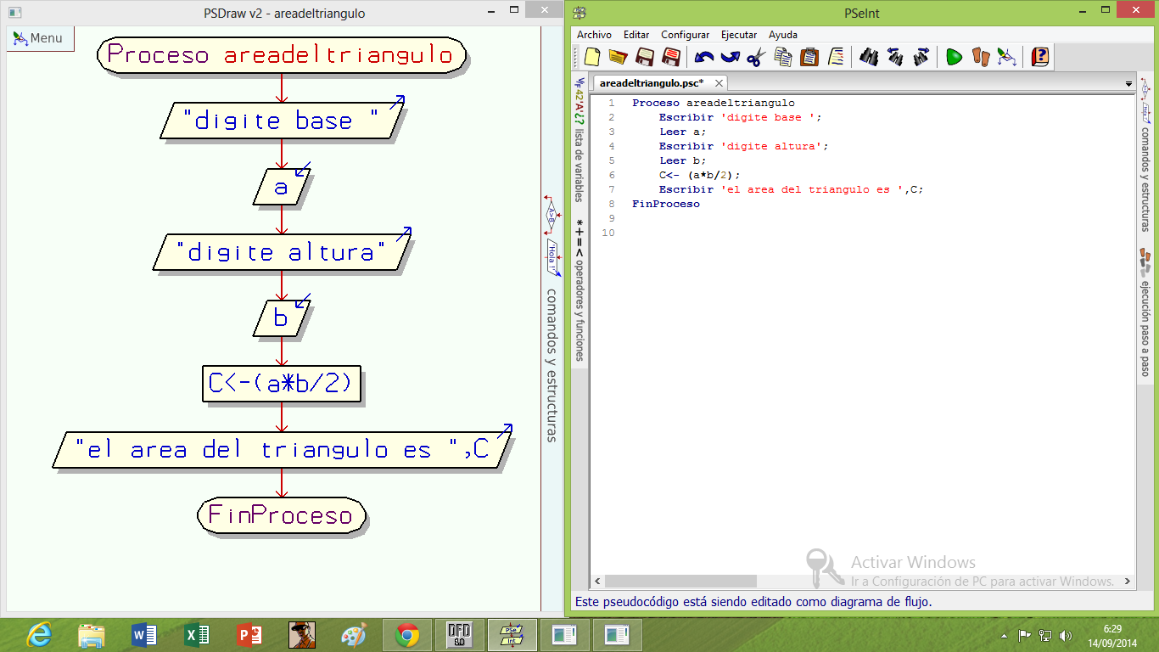The height and width of the screenshot is (652, 1159).
Task: Undo the last action in PSeInt
Action: tap(703, 57)
